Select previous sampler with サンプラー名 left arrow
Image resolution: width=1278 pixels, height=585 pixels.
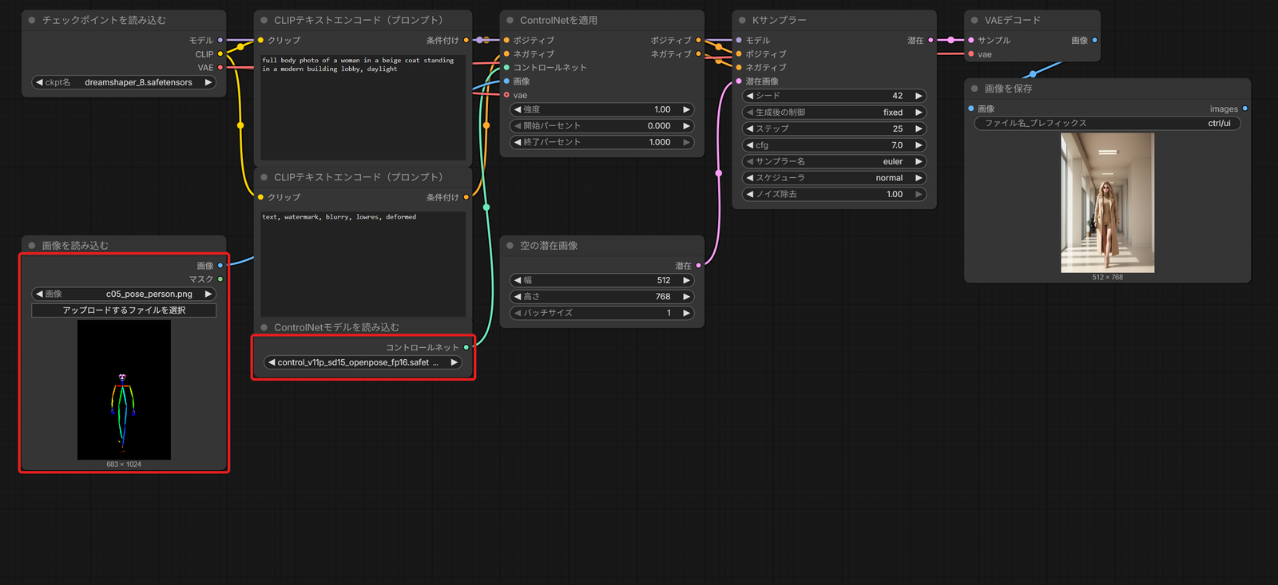750,161
